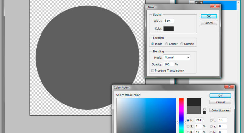Select the S: saturation radio button
Viewport: 244px width, 133px height.
point(188,126)
